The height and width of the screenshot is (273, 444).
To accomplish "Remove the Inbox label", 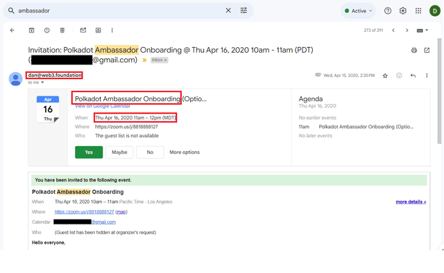I will (166, 60).
